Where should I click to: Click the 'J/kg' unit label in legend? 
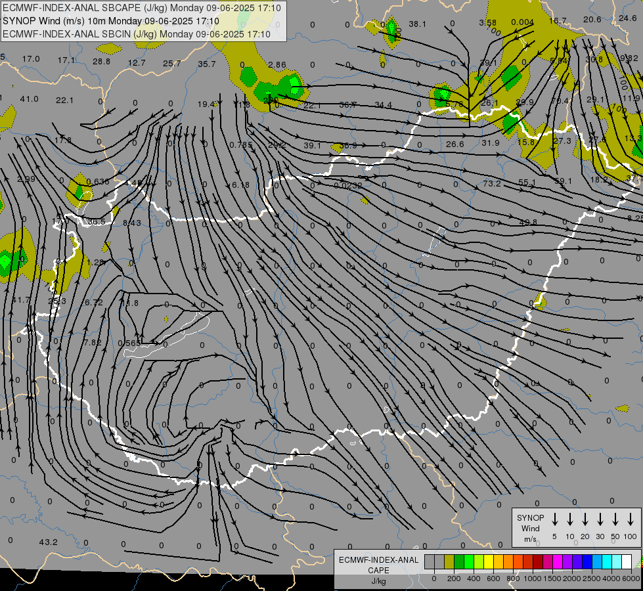(x=378, y=581)
